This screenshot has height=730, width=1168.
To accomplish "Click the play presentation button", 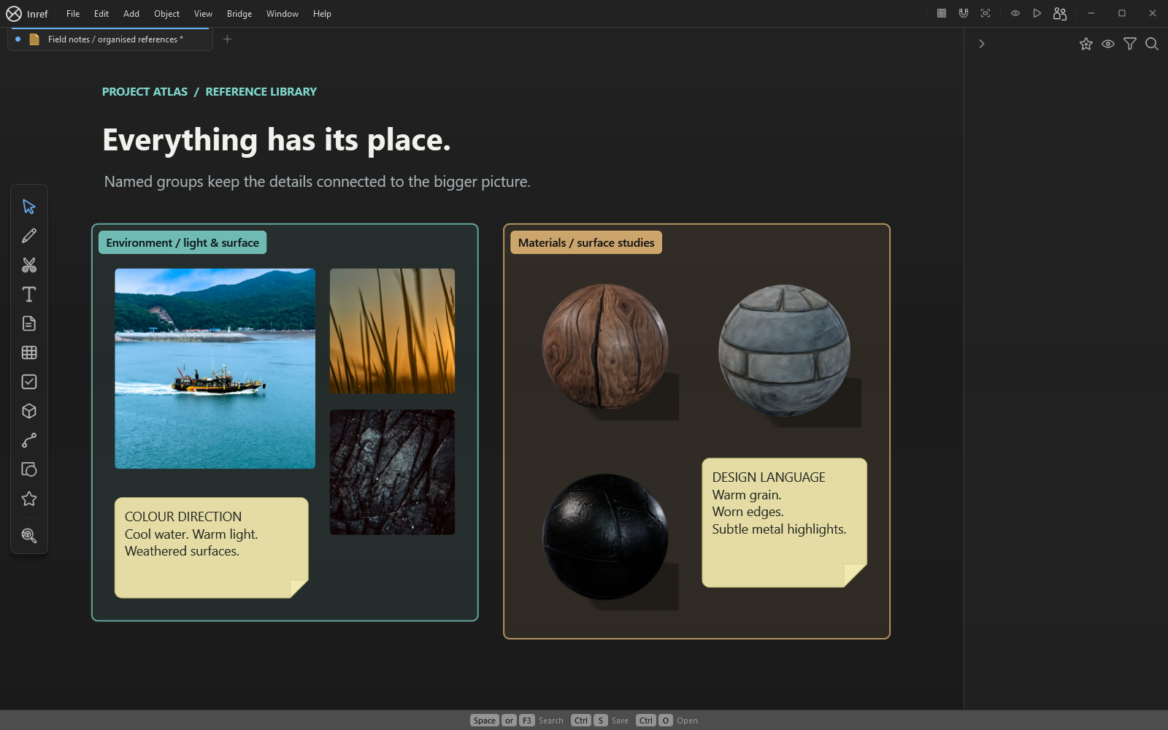I will coord(1037,13).
